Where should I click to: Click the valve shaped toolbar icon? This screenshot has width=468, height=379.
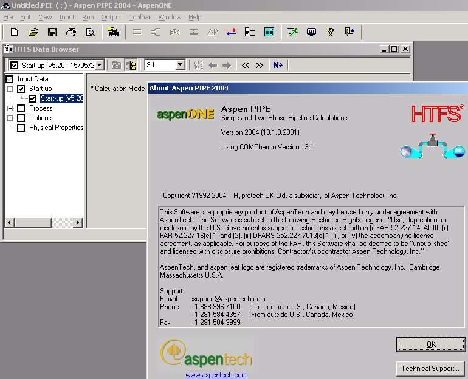point(174,32)
